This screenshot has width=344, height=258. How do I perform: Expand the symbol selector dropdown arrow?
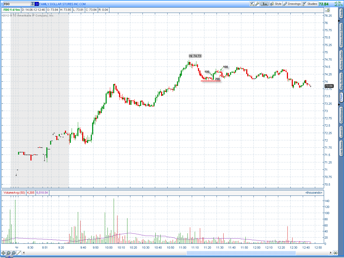click(33, 4)
